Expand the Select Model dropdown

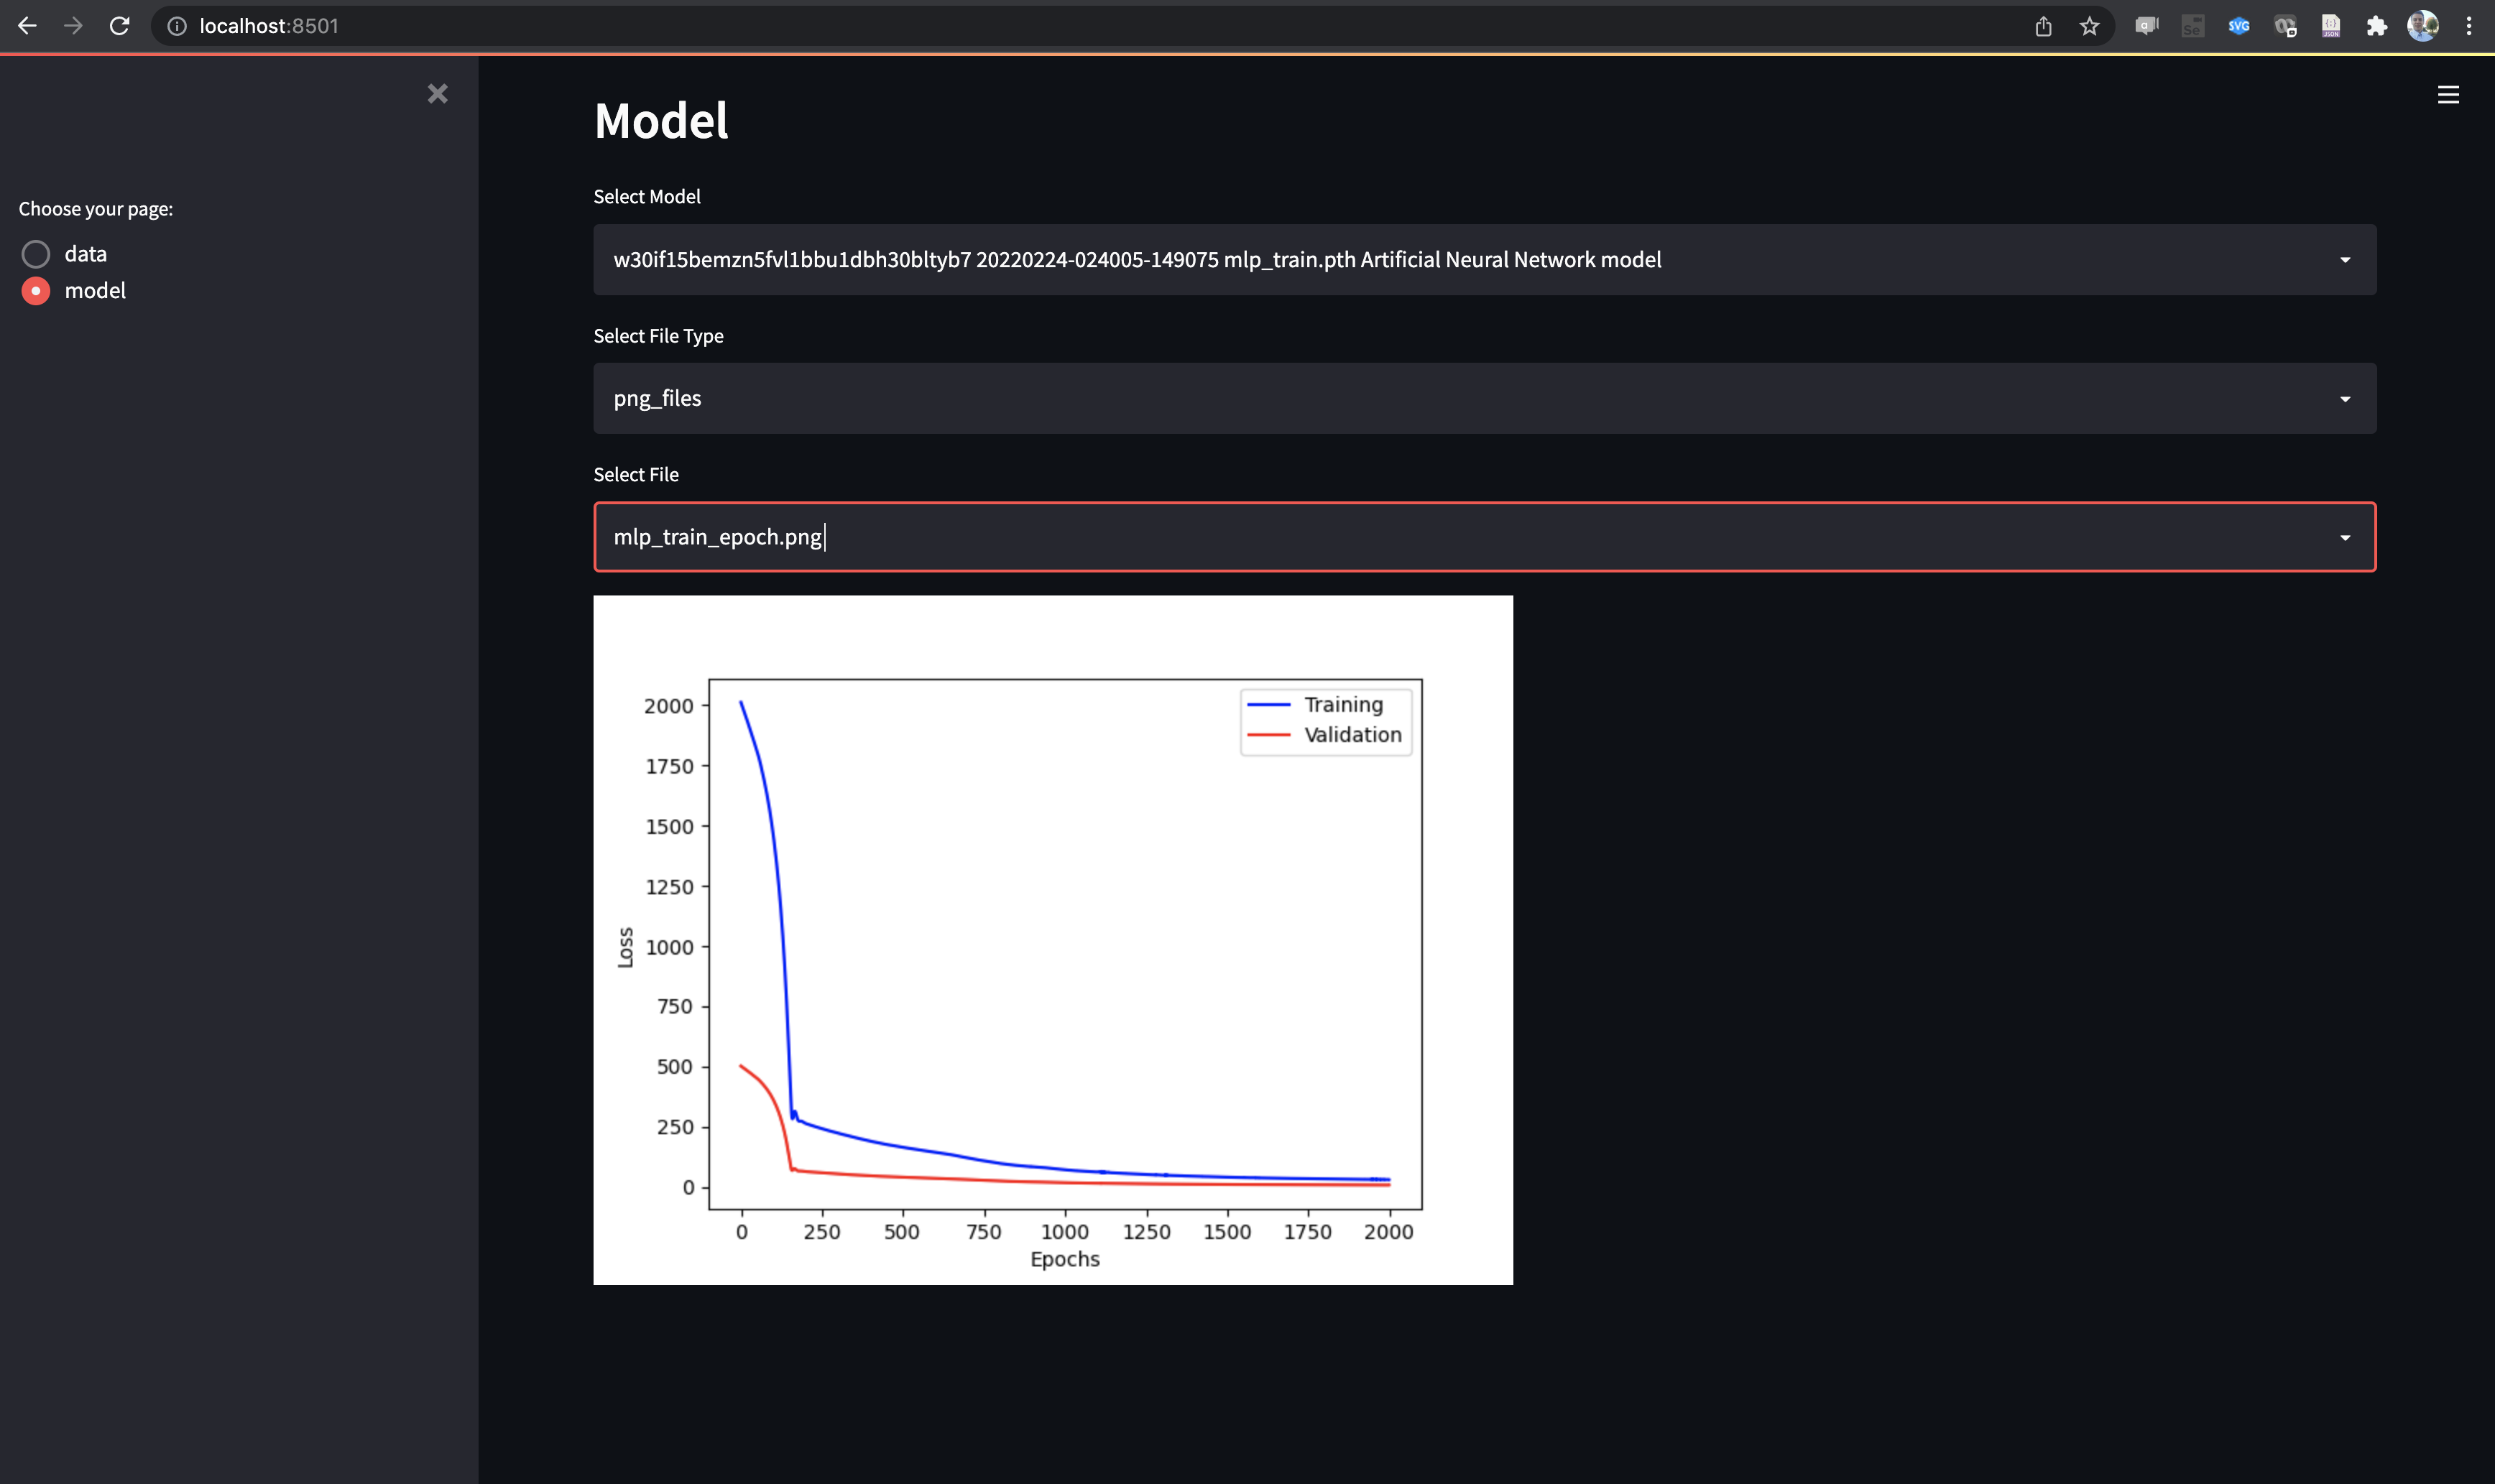coord(1485,260)
